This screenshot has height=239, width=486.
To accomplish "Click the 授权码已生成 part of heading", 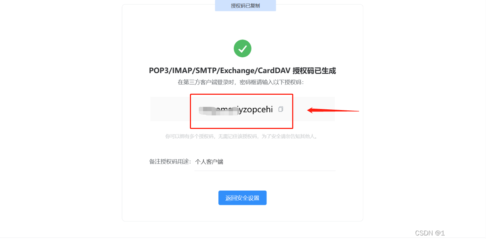I will 314,71.
